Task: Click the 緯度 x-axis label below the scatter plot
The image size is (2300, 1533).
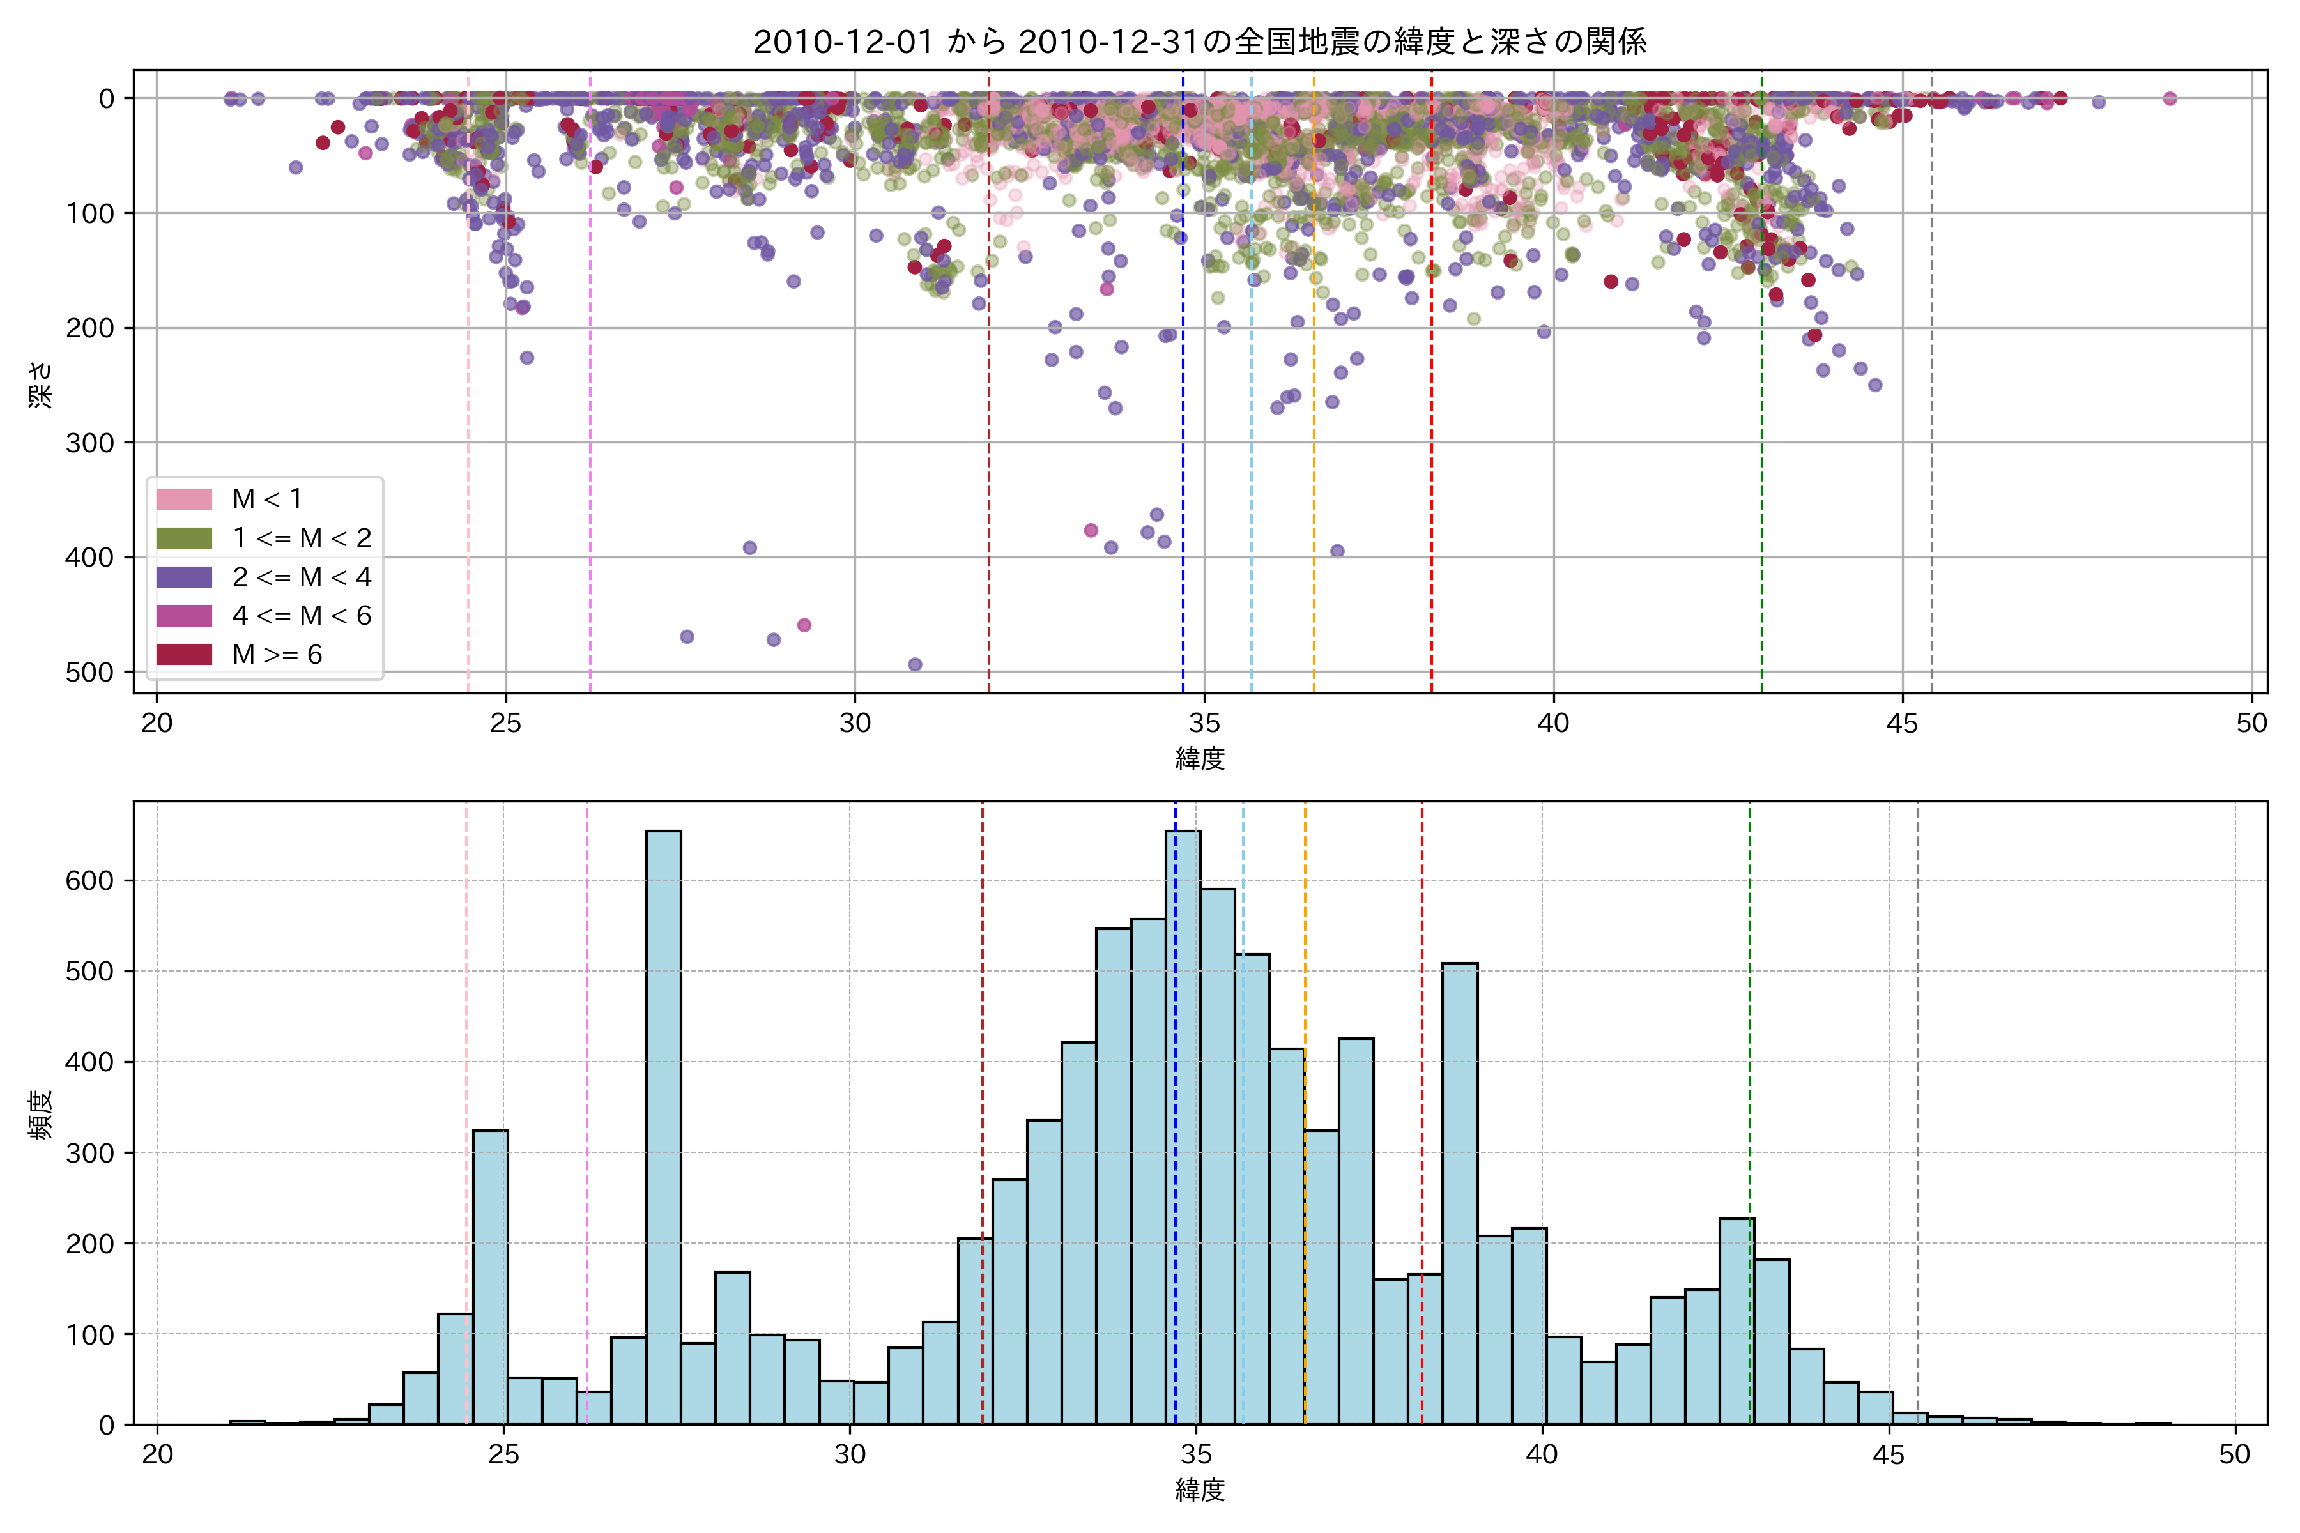Action: pyautogui.click(x=1200, y=759)
